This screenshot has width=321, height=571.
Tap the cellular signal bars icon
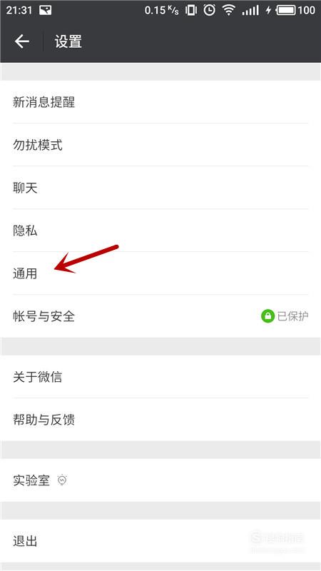point(250,10)
